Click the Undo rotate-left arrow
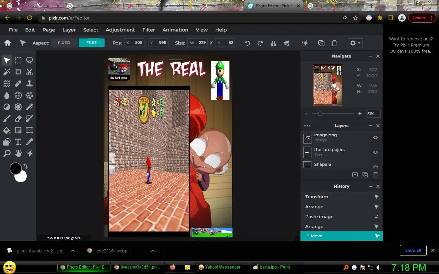 pos(247,43)
